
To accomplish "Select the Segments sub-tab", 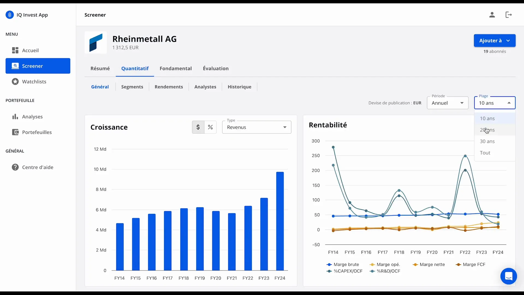I will pos(132,87).
